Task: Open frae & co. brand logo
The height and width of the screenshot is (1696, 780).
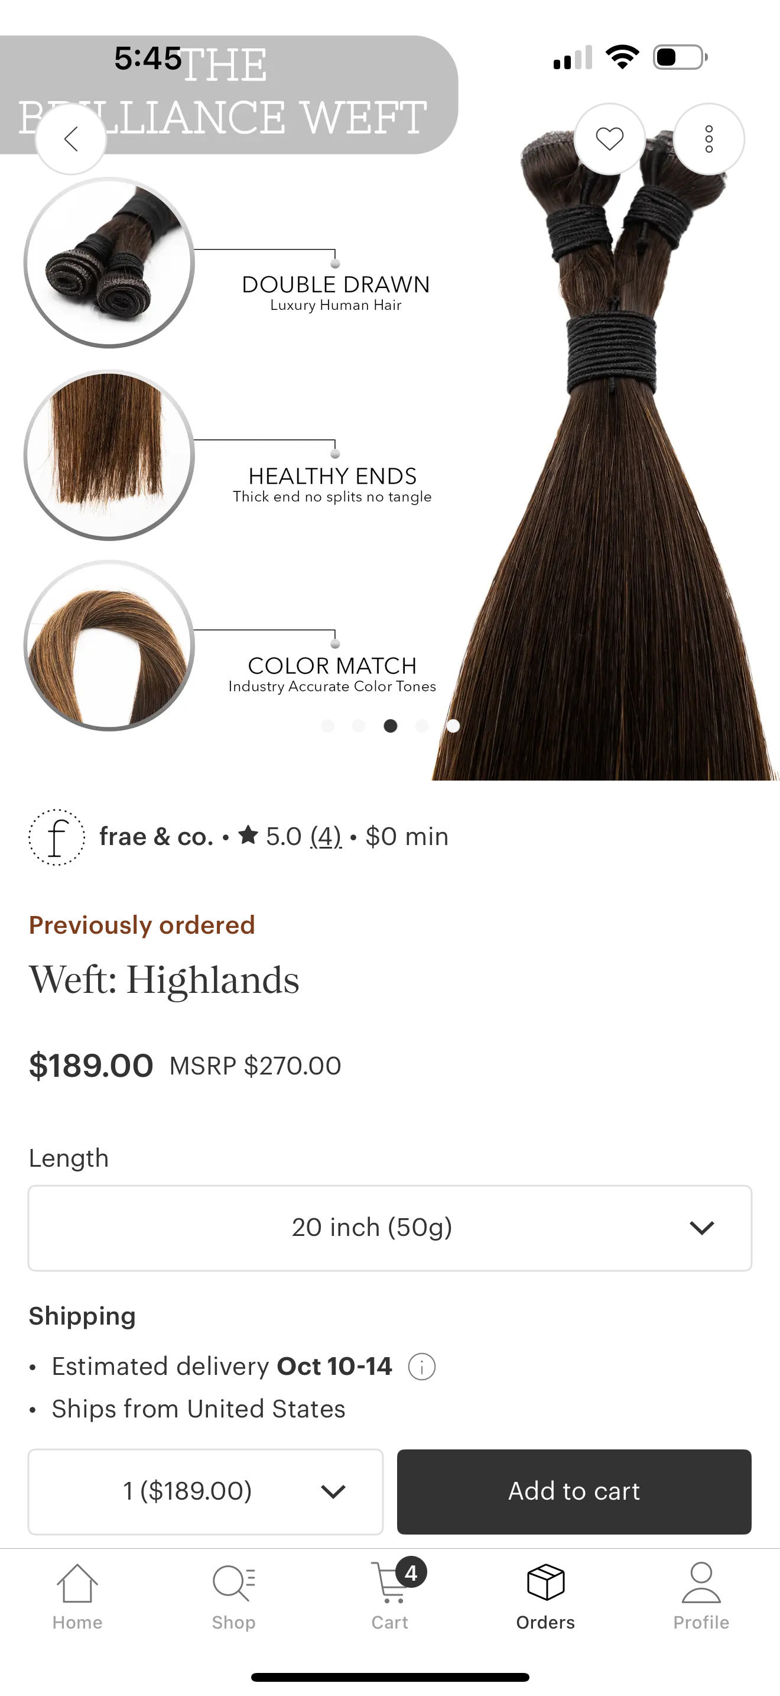Action: (x=57, y=837)
